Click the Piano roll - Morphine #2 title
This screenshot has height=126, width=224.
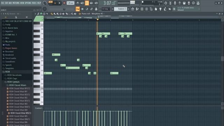pos(92,14)
